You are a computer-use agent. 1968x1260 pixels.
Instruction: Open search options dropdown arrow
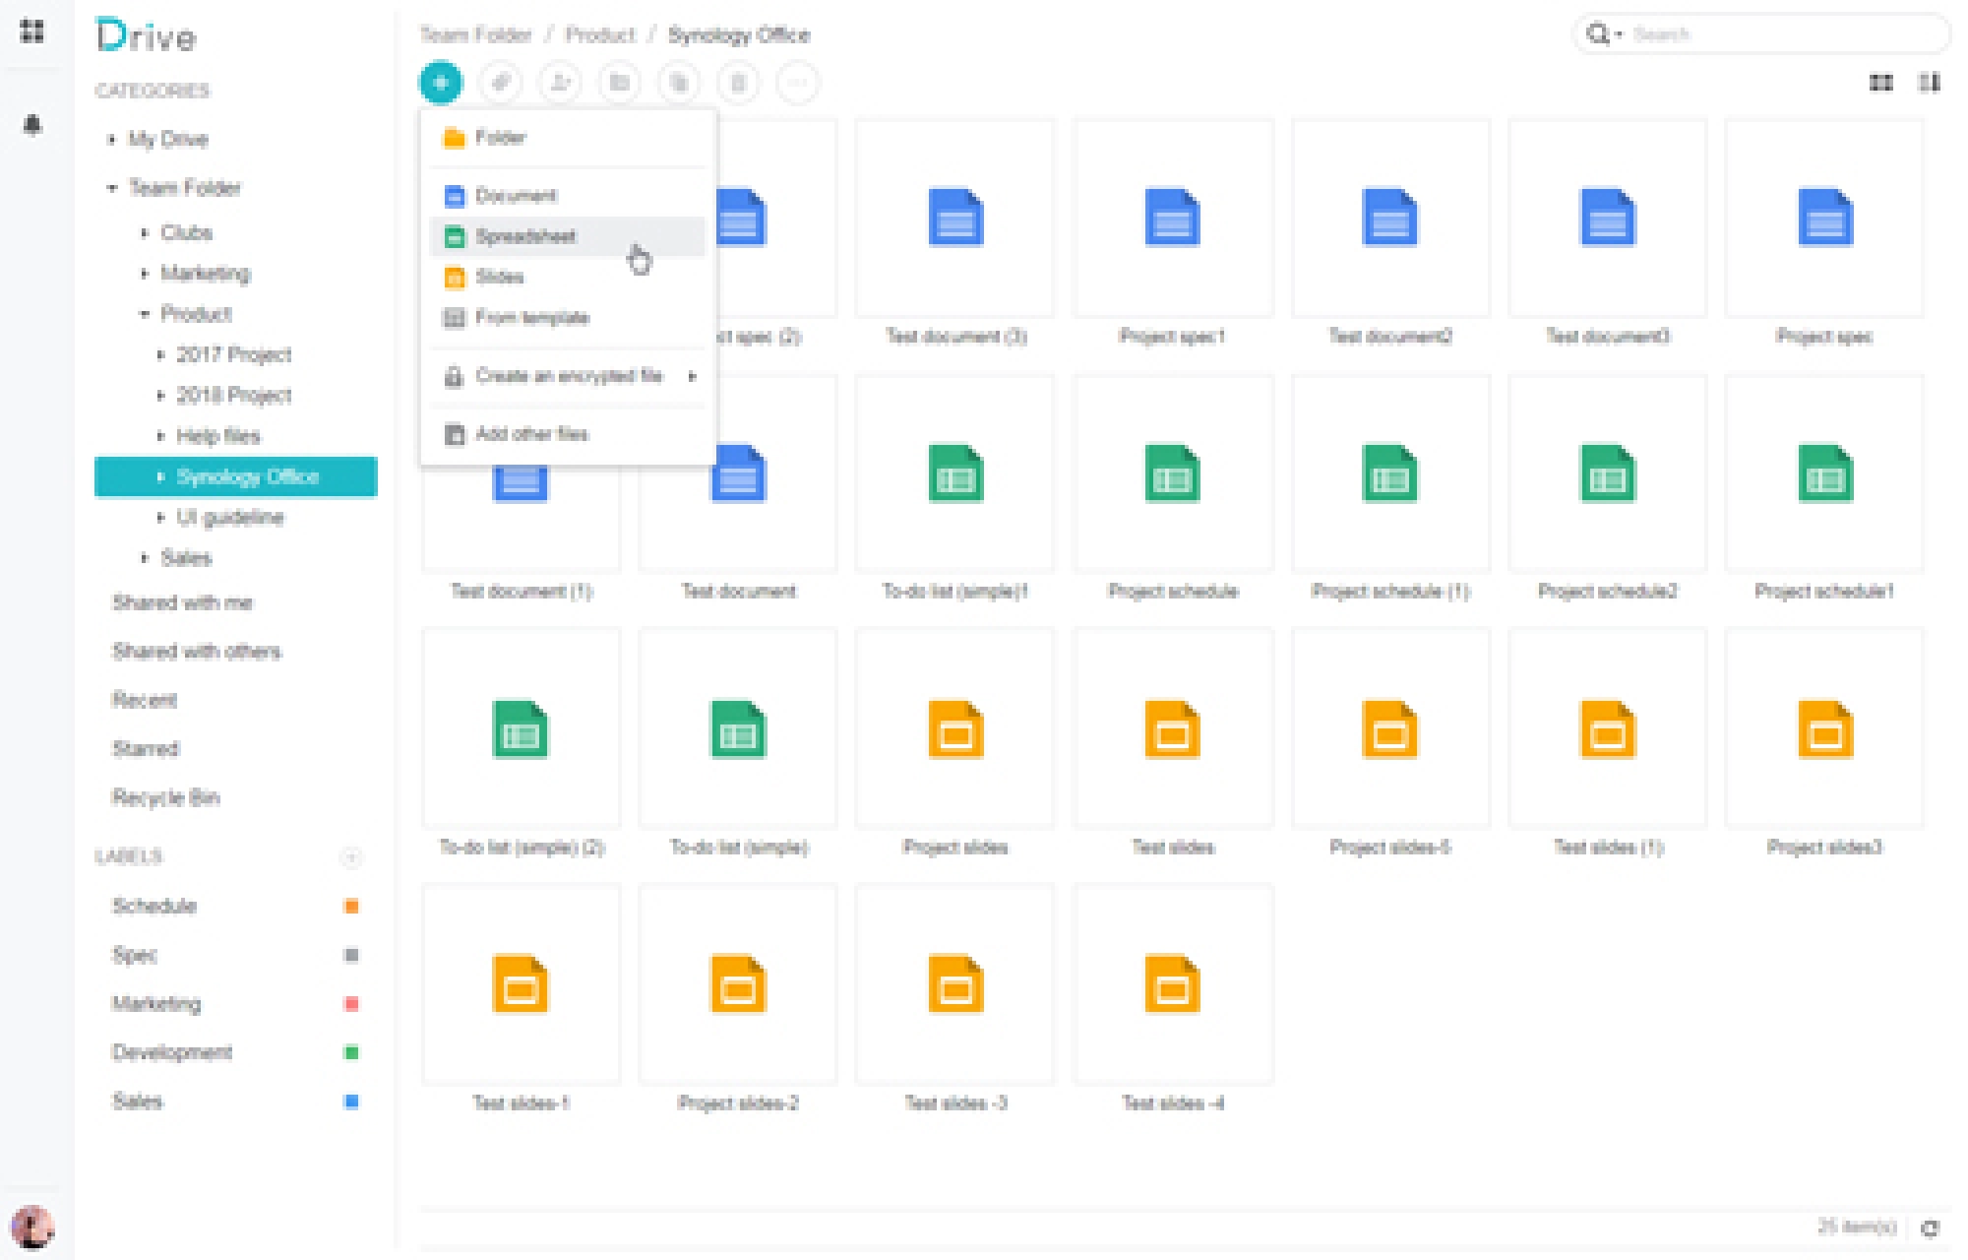(1619, 34)
